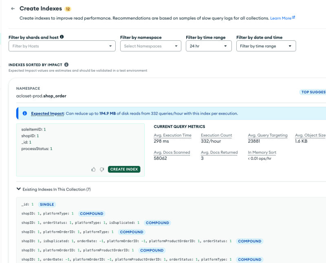Click the back arrow beside Create Indexes
Screen dimensions: 326x263
click(13, 9)
